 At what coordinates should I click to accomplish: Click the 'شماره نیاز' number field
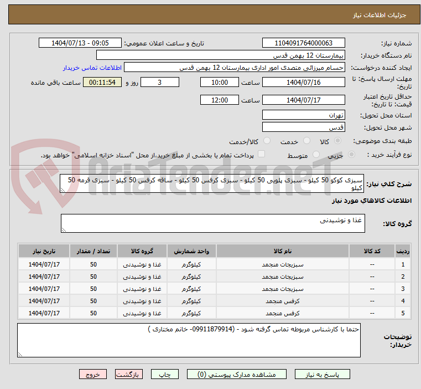303,43
